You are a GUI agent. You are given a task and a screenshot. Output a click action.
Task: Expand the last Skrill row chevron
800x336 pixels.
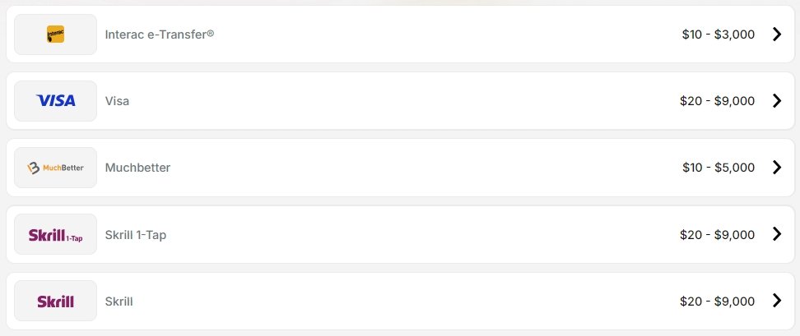(x=776, y=301)
